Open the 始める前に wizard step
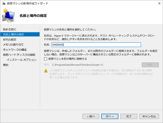163x123 pixels. [x=10, y=29]
